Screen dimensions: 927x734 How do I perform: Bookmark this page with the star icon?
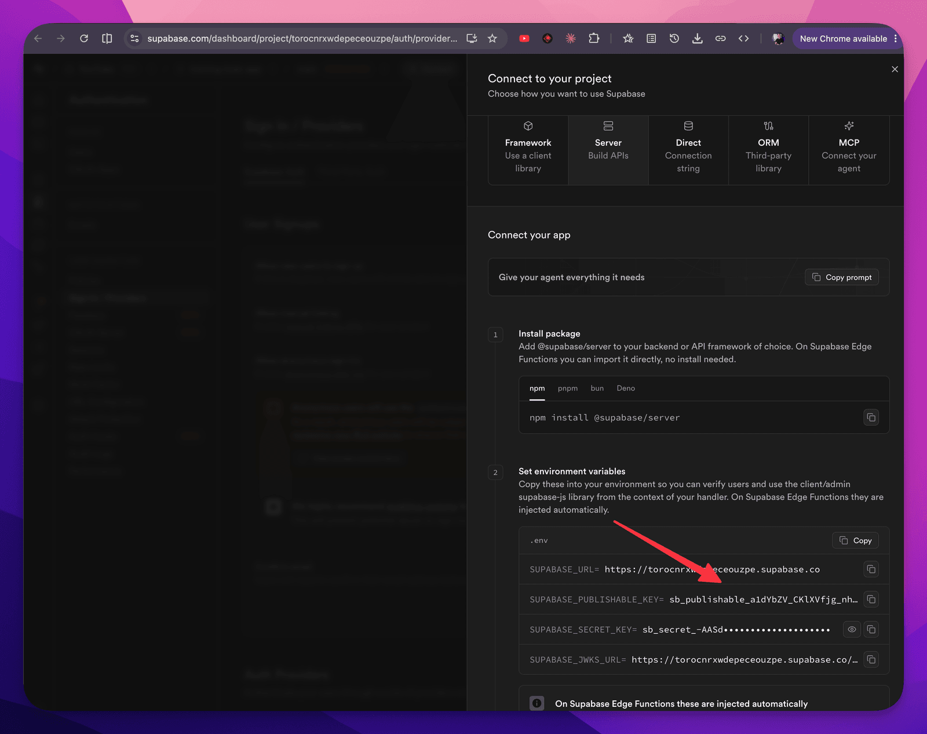click(x=492, y=38)
